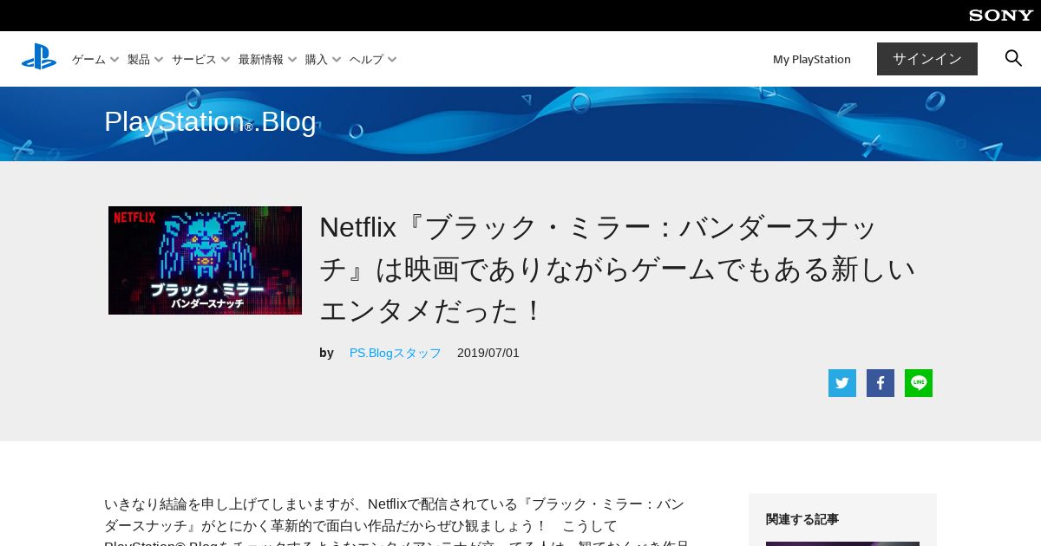Click the PlayStation logo icon
Viewport: 1041px width, 546px height.
[x=39, y=57]
